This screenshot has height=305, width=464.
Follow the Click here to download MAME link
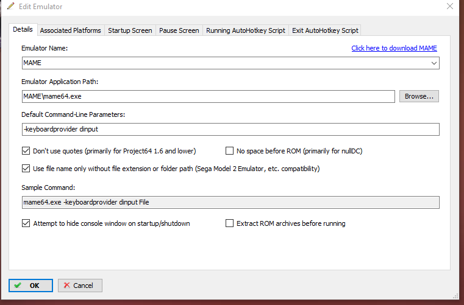point(394,48)
